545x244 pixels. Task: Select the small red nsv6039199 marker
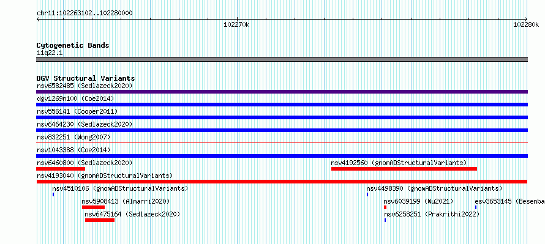385,207
